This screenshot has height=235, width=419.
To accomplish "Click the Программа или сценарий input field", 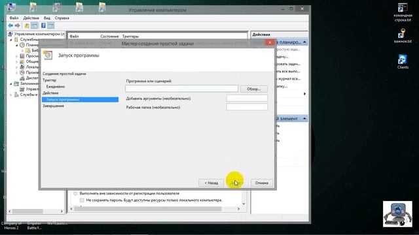I will pos(182,89).
